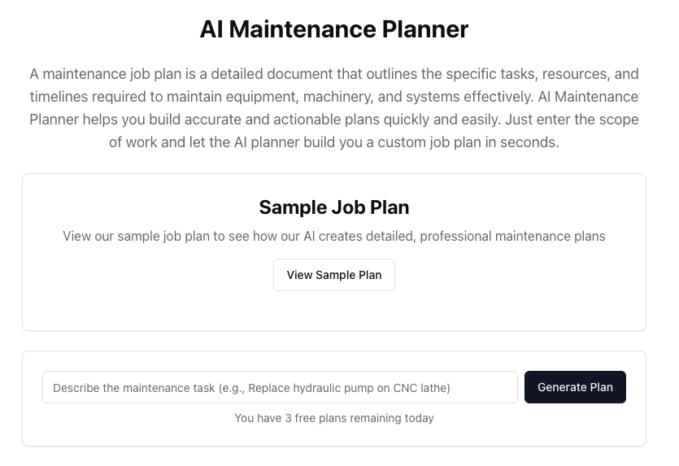Select the 'Replace hydraulic pump' placeholder input
The image size is (679, 466).
coord(280,387)
